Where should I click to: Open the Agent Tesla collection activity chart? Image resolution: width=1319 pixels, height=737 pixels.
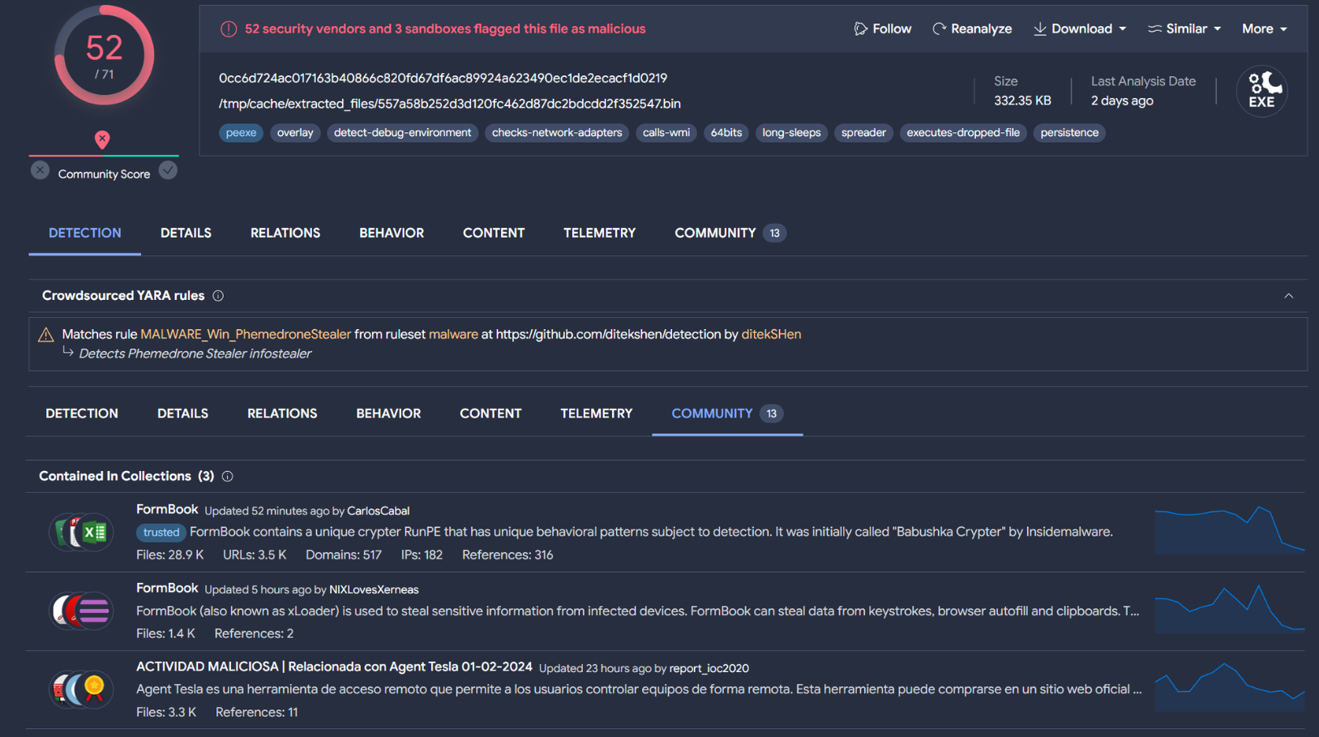[x=1229, y=688]
